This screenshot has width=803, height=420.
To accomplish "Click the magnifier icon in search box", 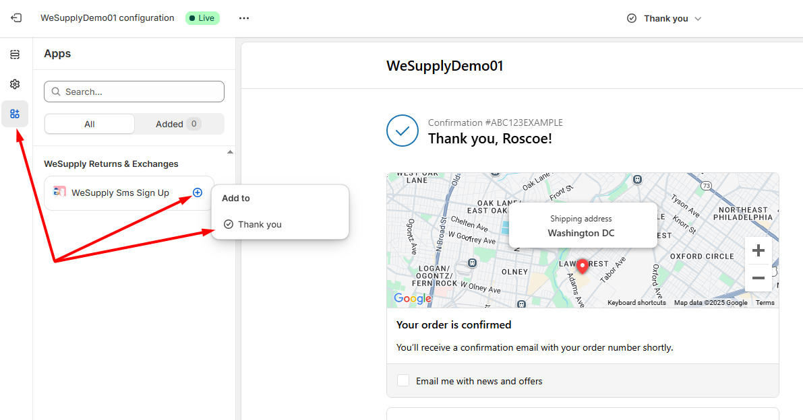I will point(56,92).
